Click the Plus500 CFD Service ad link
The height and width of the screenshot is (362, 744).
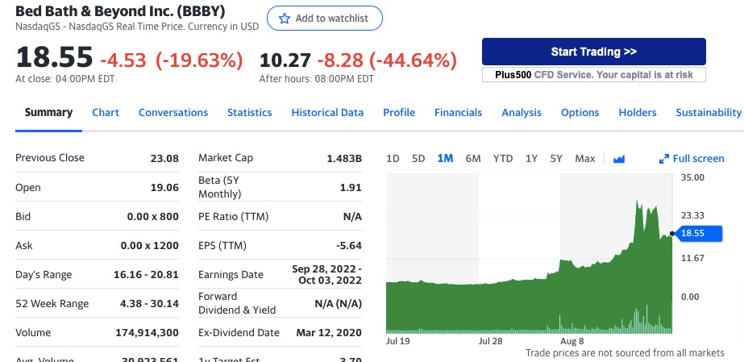593,74
